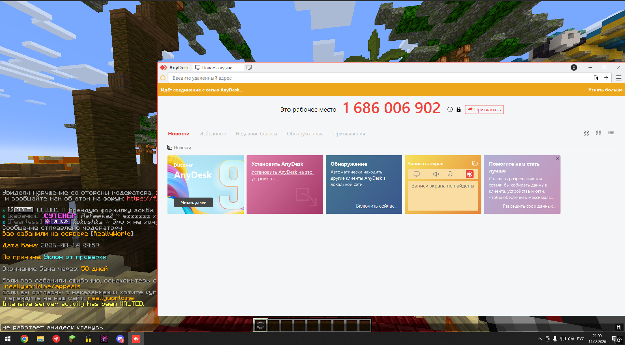Select the 'Новое соедине...' session tab
625x345 pixels.
218,67
